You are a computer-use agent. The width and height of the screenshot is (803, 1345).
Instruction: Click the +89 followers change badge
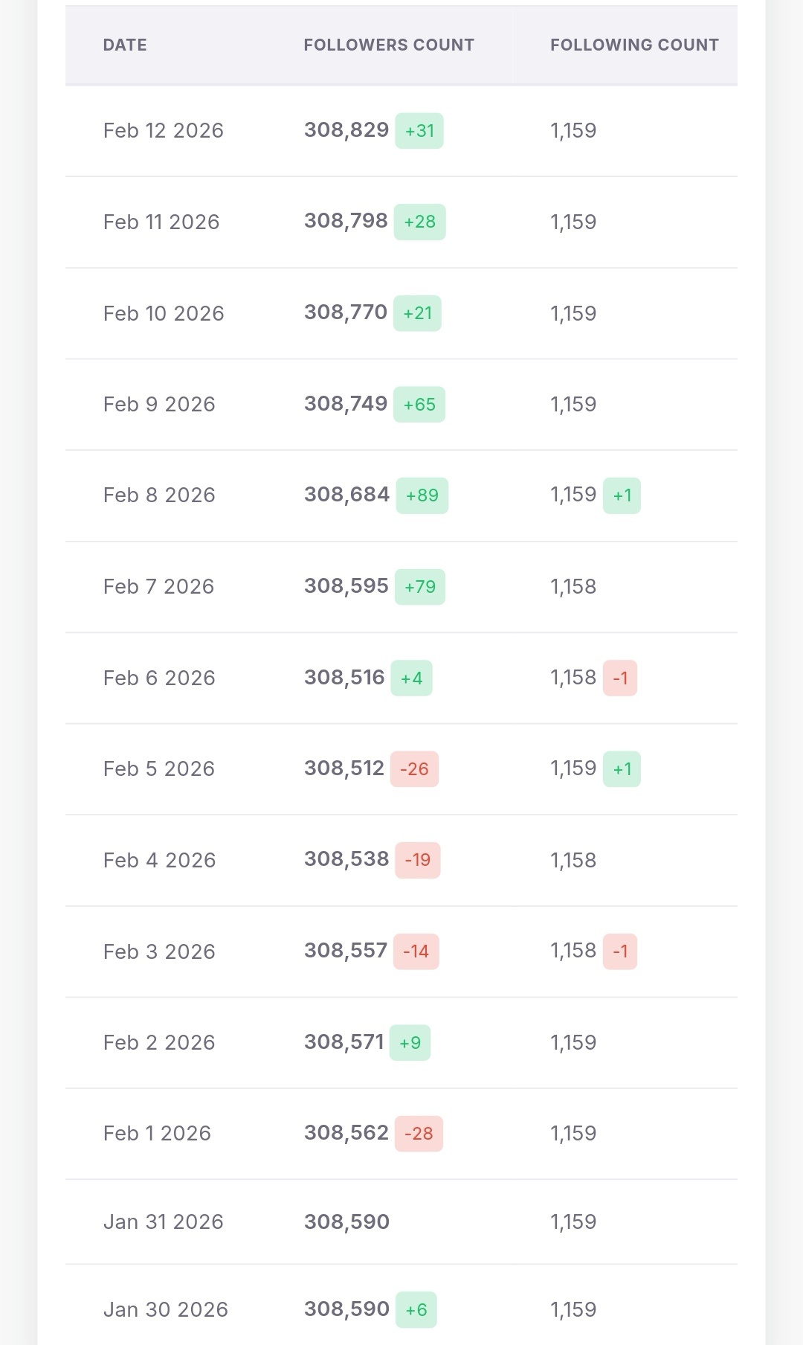coord(422,495)
